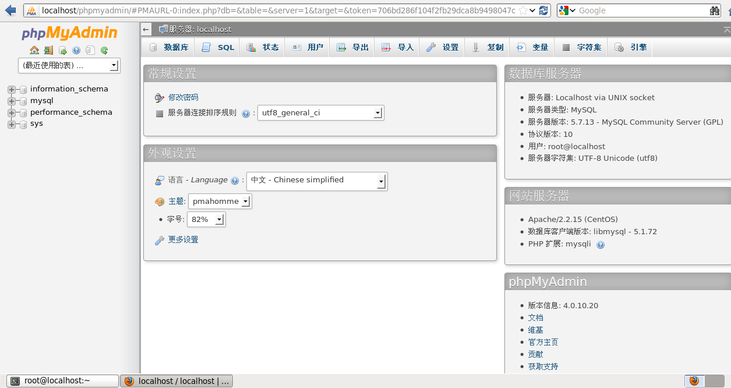731x388 pixels.
Task: Click the 修改密码 change password link
Action: [x=183, y=97]
